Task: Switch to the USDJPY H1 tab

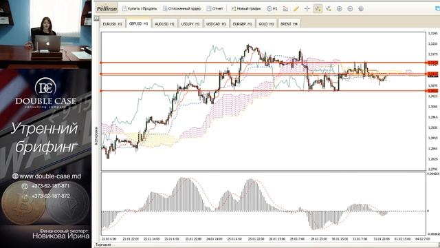Action: tap(190, 24)
